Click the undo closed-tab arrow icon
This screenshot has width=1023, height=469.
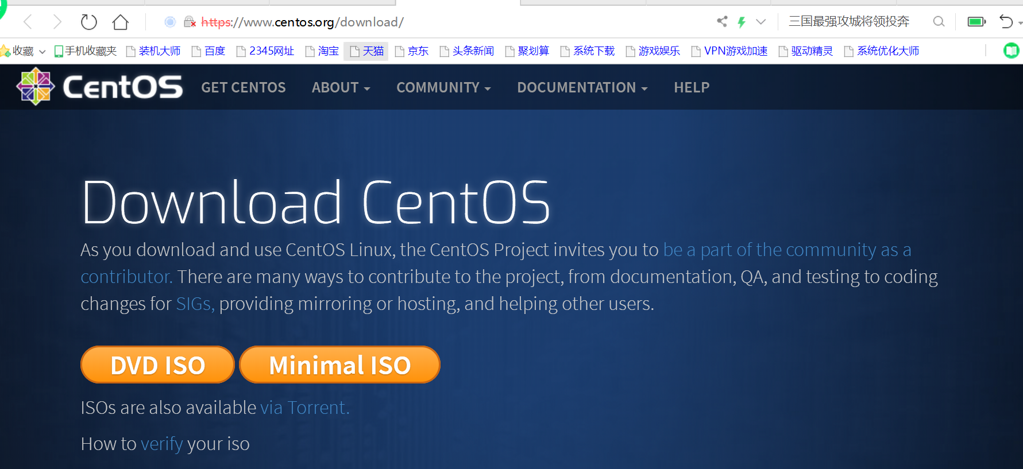click(1006, 22)
